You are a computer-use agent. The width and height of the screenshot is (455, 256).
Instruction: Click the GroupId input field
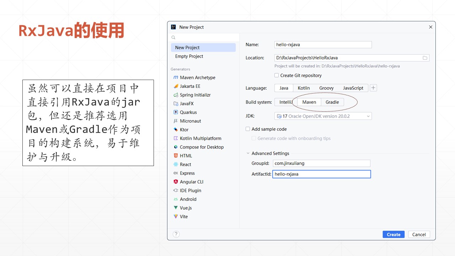tap(322, 163)
